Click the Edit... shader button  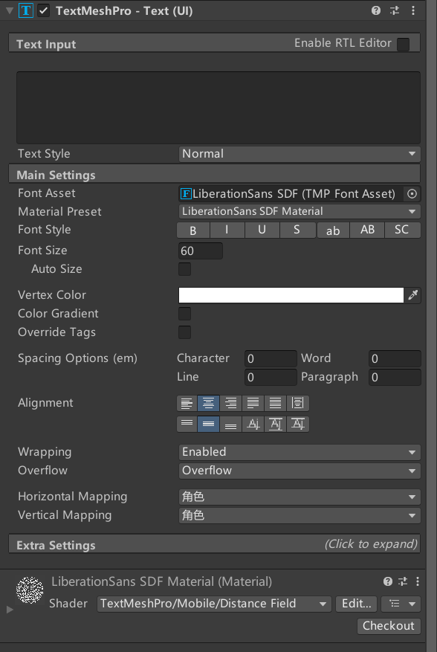click(356, 604)
